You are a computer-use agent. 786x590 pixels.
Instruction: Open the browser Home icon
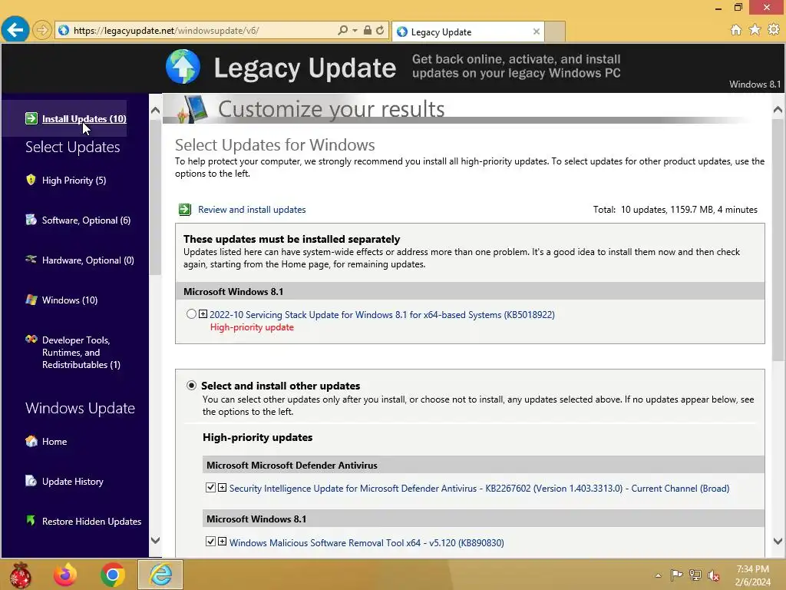(x=735, y=30)
